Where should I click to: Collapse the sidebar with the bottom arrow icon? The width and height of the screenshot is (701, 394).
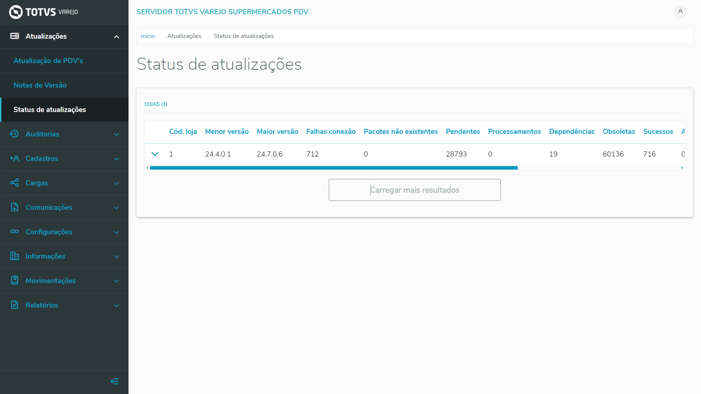(x=114, y=382)
